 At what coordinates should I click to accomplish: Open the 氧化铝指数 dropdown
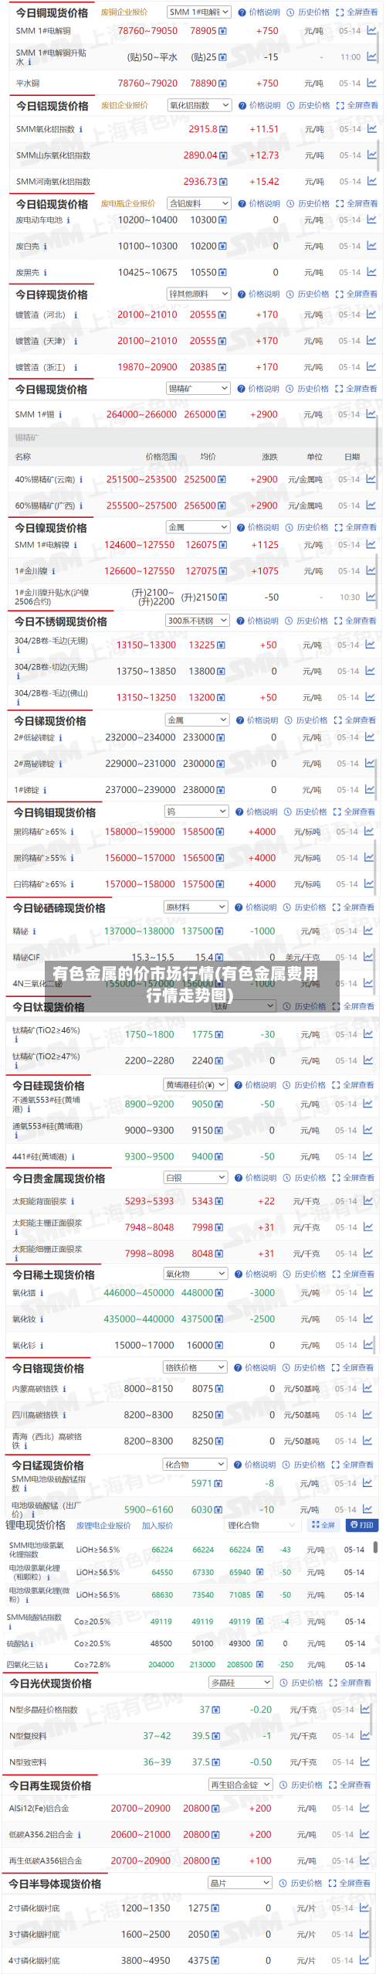point(199,105)
